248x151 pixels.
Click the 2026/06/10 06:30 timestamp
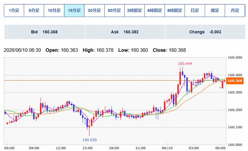[22, 50]
